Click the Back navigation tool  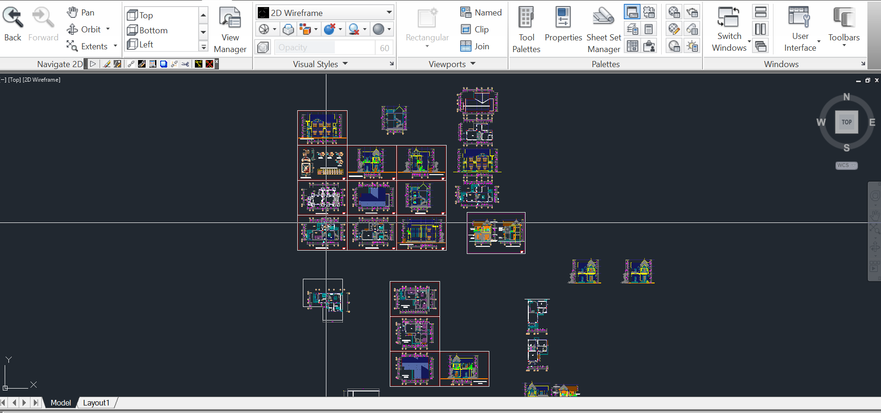(13, 23)
